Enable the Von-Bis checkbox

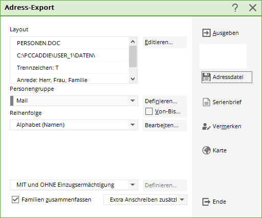point(149,111)
